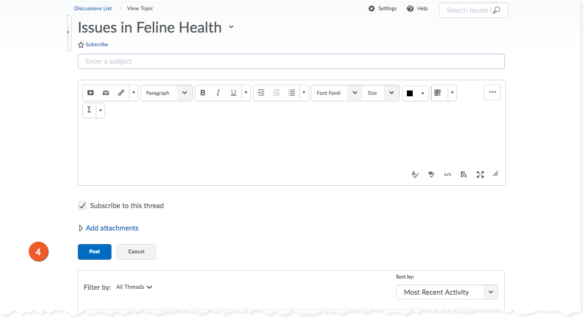Click the black text color swatch
The height and width of the screenshot is (319, 584).
point(410,93)
